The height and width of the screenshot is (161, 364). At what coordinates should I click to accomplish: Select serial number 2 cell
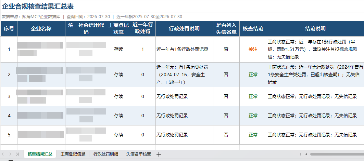point(9,75)
